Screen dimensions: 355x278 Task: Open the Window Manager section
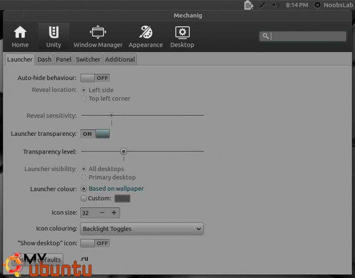click(98, 37)
